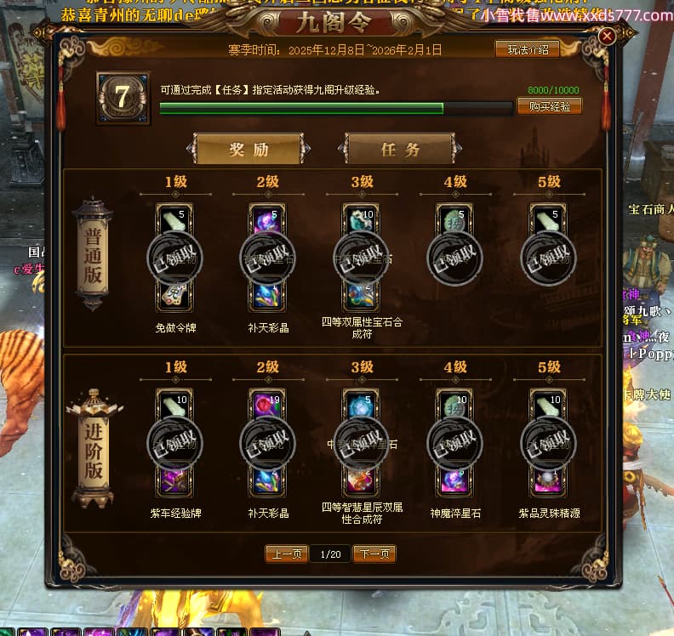The width and height of the screenshot is (674, 636).
Task: Select the 紫品灵珠精源 icon in 进阶版 5级
Action: pos(548,481)
